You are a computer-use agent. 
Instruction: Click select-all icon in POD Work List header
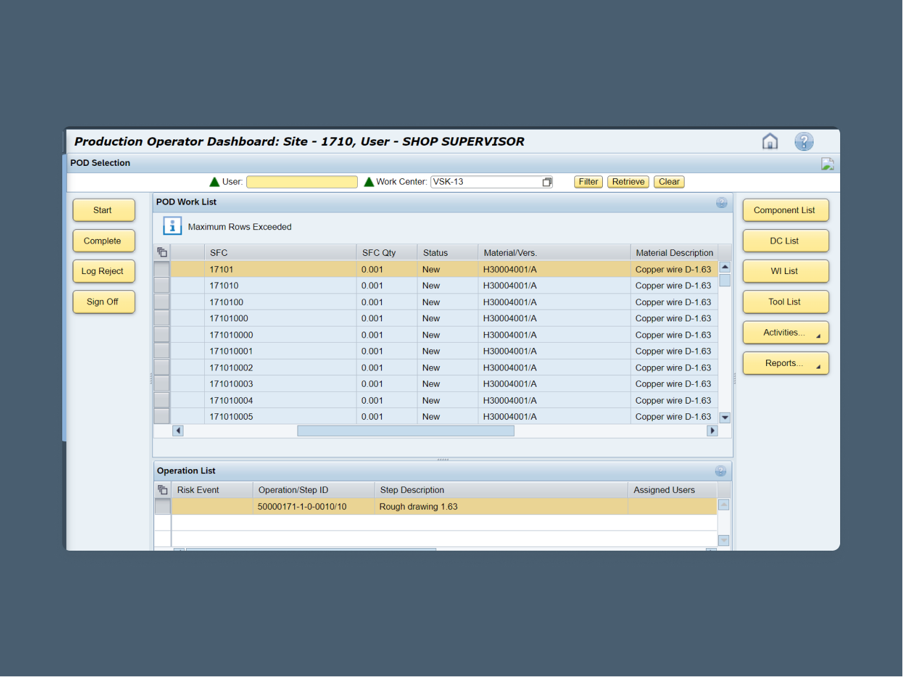click(x=162, y=253)
